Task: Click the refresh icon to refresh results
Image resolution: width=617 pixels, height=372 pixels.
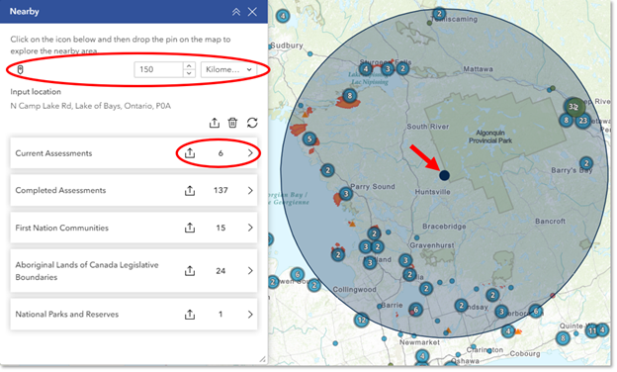Action: coord(252,123)
